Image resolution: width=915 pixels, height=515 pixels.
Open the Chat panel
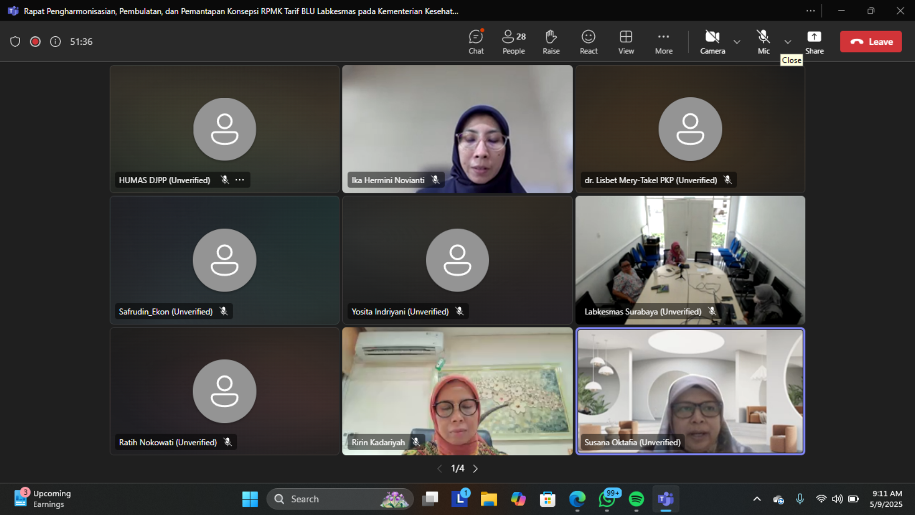coord(476,42)
